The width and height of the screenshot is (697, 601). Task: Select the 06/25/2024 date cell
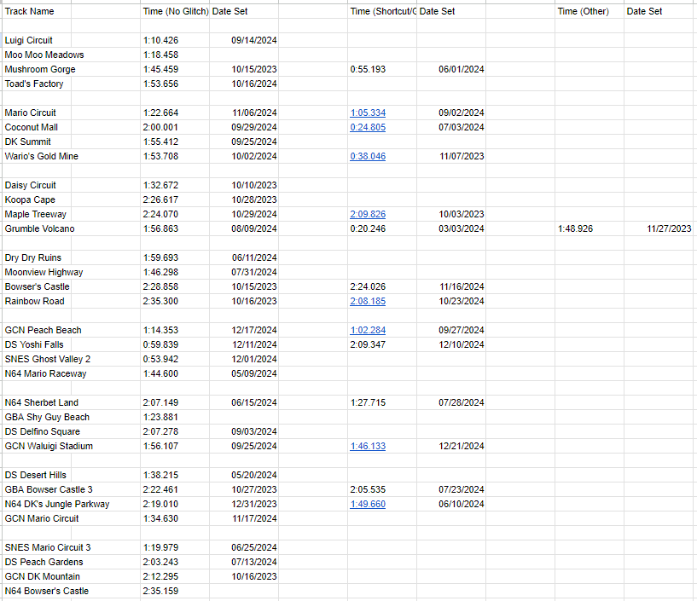(x=244, y=547)
